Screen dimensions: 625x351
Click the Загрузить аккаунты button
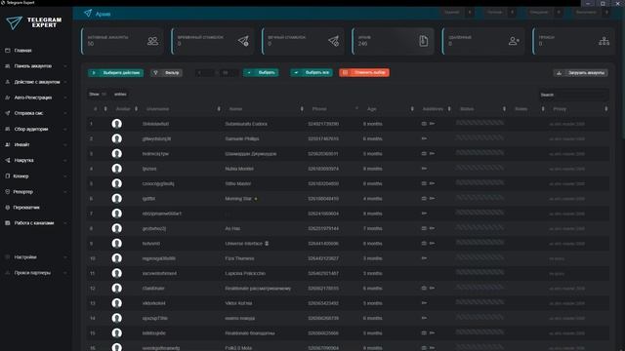point(581,73)
